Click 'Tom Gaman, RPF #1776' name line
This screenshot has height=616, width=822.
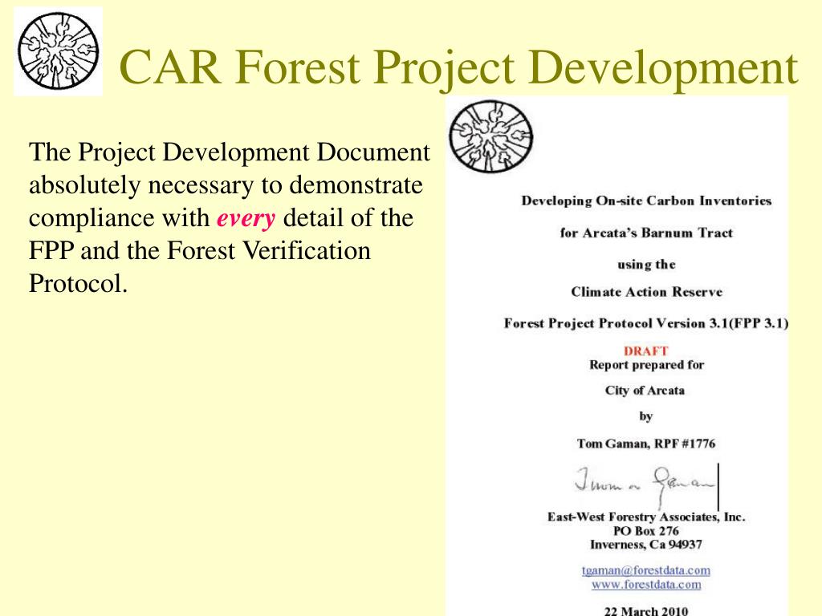[x=646, y=444]
